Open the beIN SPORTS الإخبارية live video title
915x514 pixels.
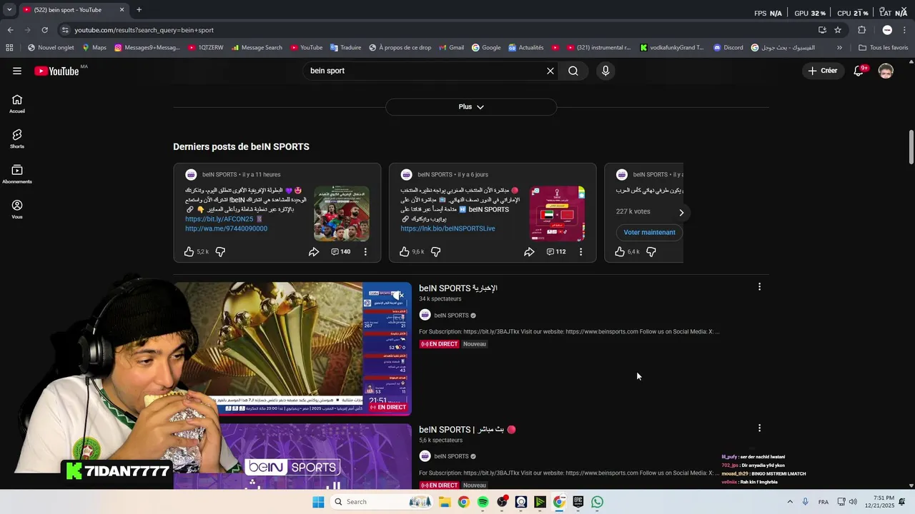pyautogui.click(x=458, y=288)
